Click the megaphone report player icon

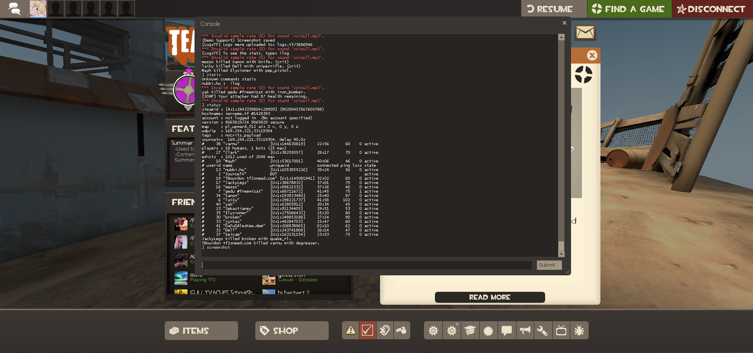[525, 331]
